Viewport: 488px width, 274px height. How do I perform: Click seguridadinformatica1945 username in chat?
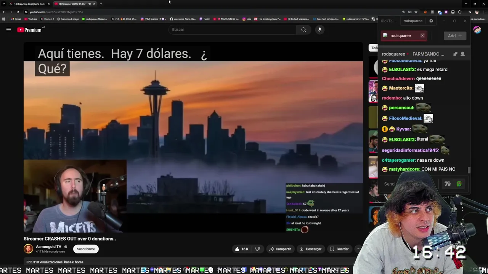coord(410,150)
